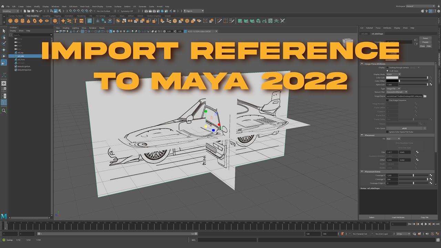Select ref_front in the Outliner

pyautogui.click(x=21, y=60)
